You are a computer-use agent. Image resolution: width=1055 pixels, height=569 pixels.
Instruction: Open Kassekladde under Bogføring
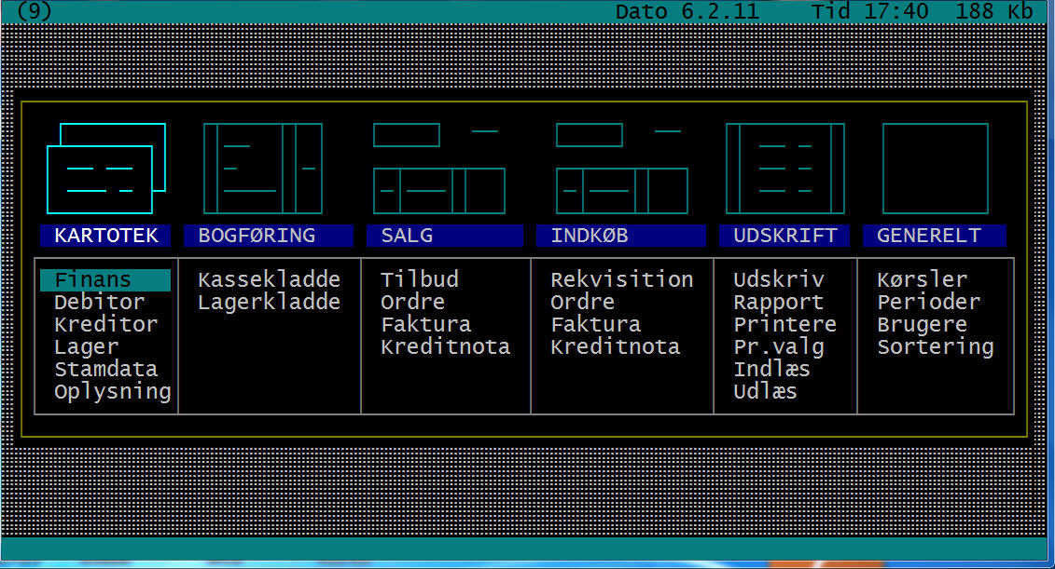click(269, 280)
